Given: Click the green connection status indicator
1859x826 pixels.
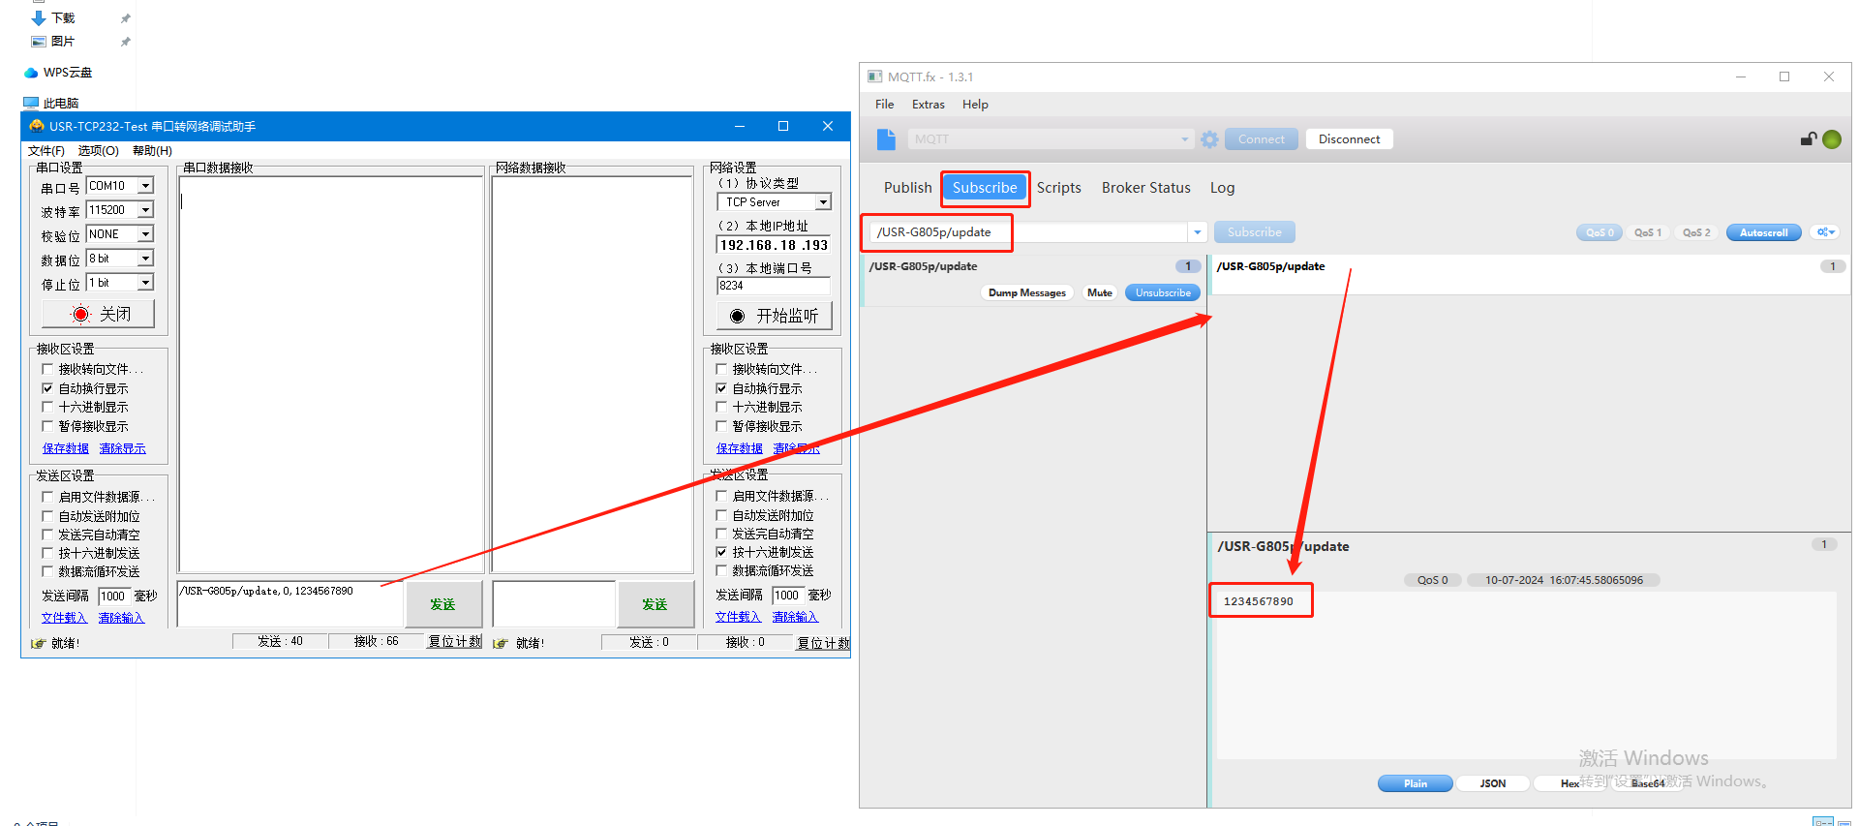Looking at the screenshot, I should coord(1831,139).
